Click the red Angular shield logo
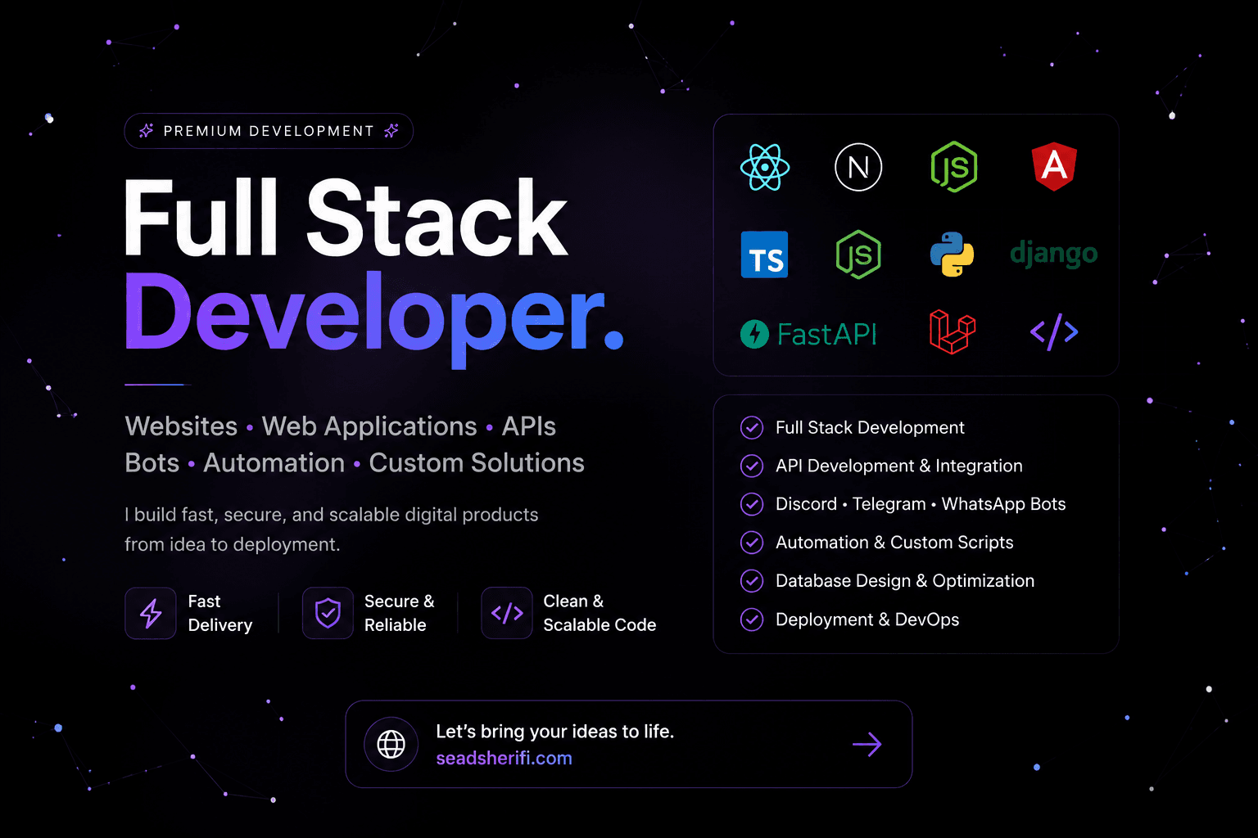 (x=1054, y=166)
